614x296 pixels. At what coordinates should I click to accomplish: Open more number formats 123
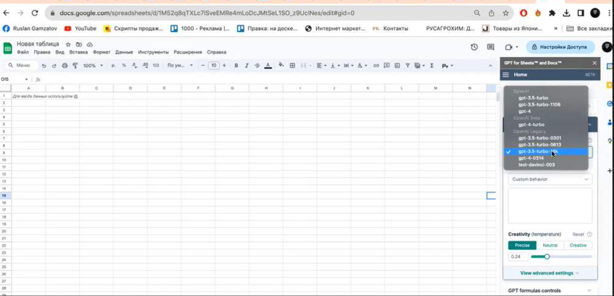tap(156, 66)
